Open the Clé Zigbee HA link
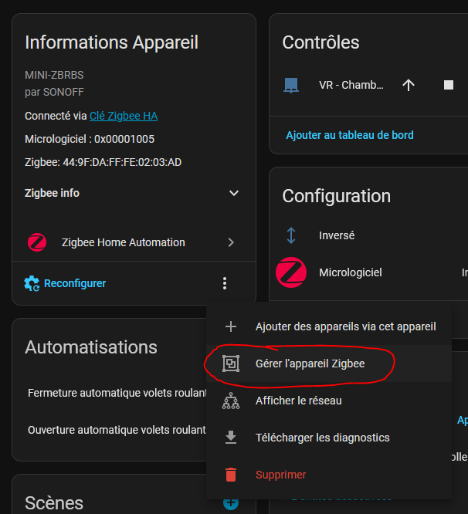This screenshot has height=514, width=468. [124, 116]
